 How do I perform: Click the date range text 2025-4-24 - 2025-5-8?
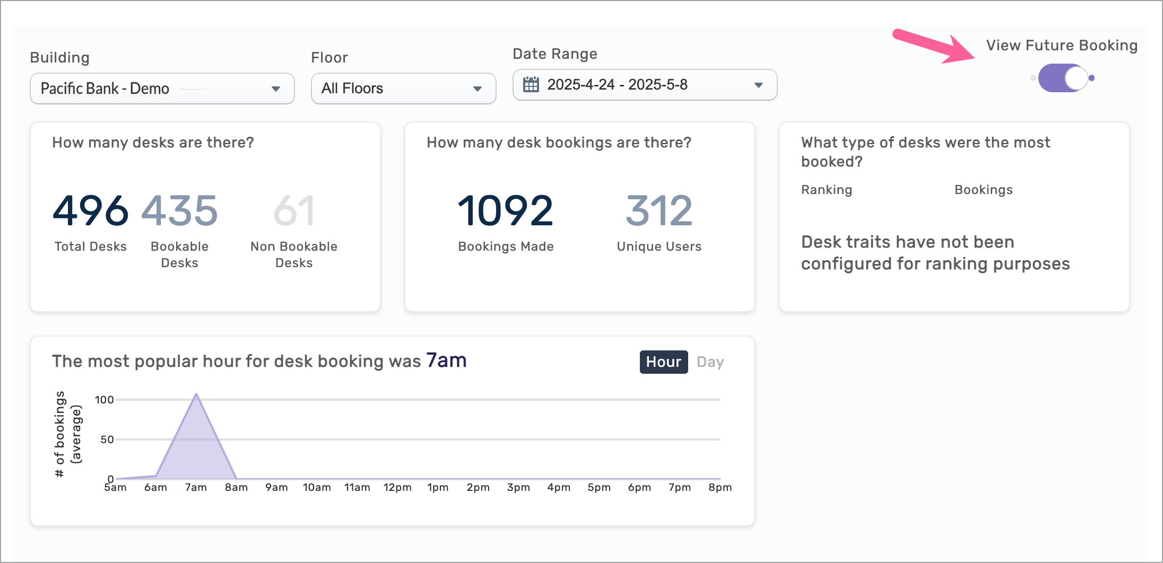617,85
